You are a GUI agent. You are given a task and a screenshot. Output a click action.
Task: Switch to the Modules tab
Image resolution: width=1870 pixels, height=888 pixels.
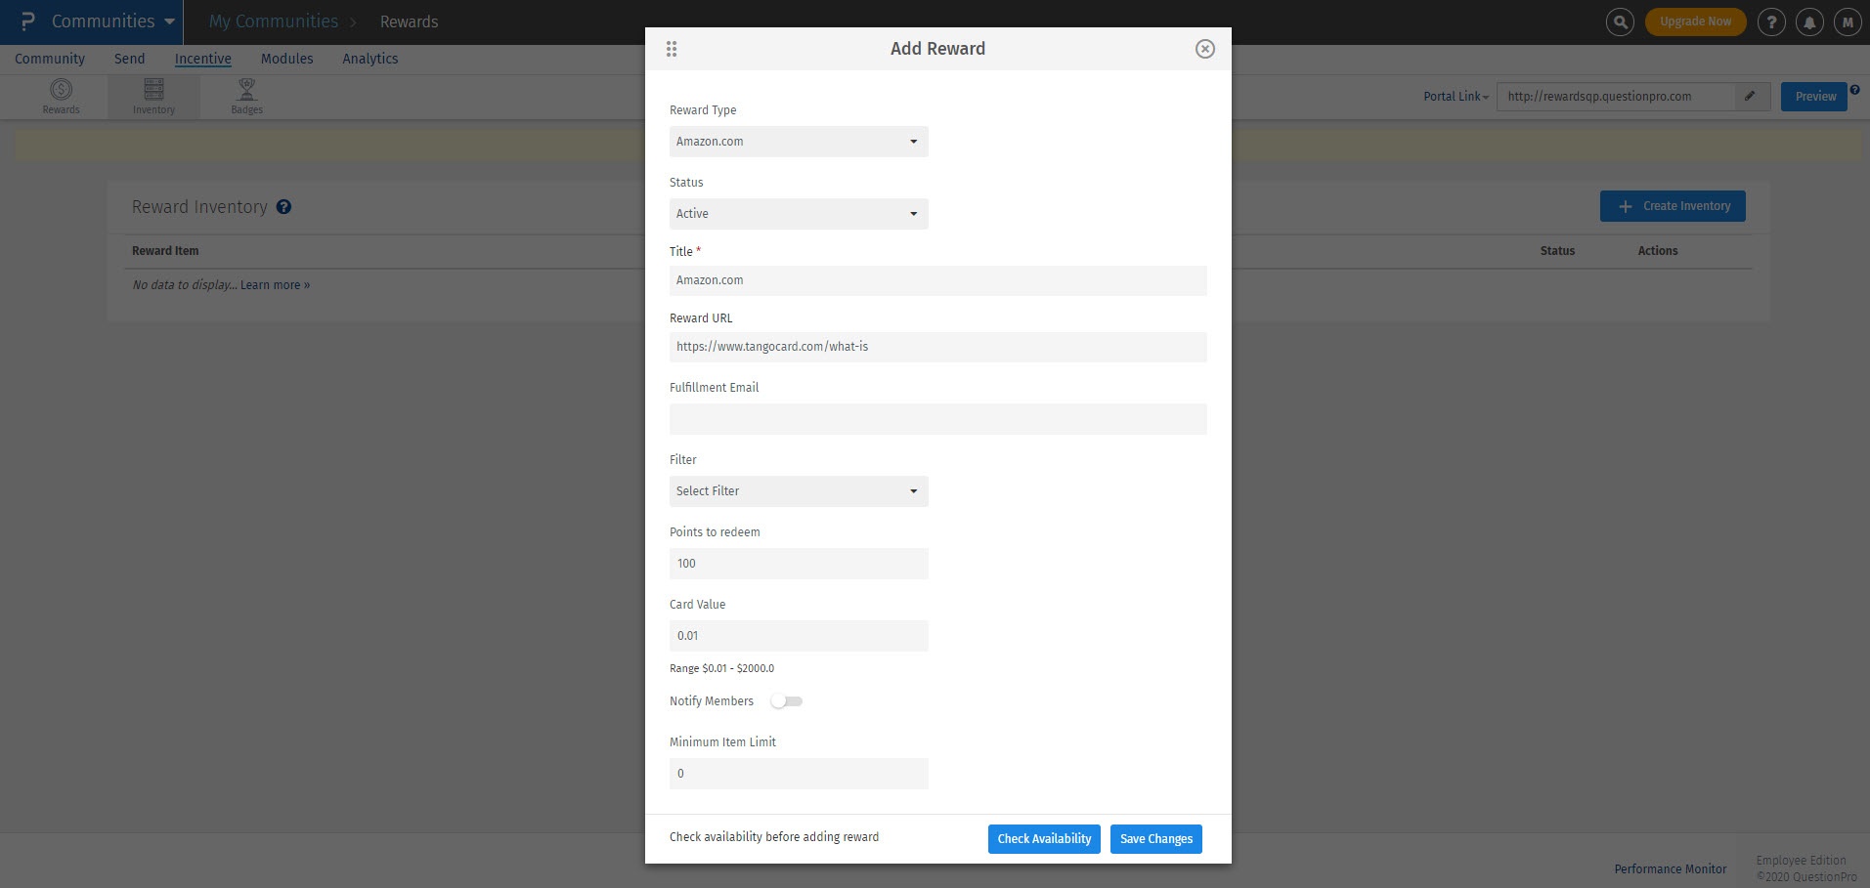point(286,59)
